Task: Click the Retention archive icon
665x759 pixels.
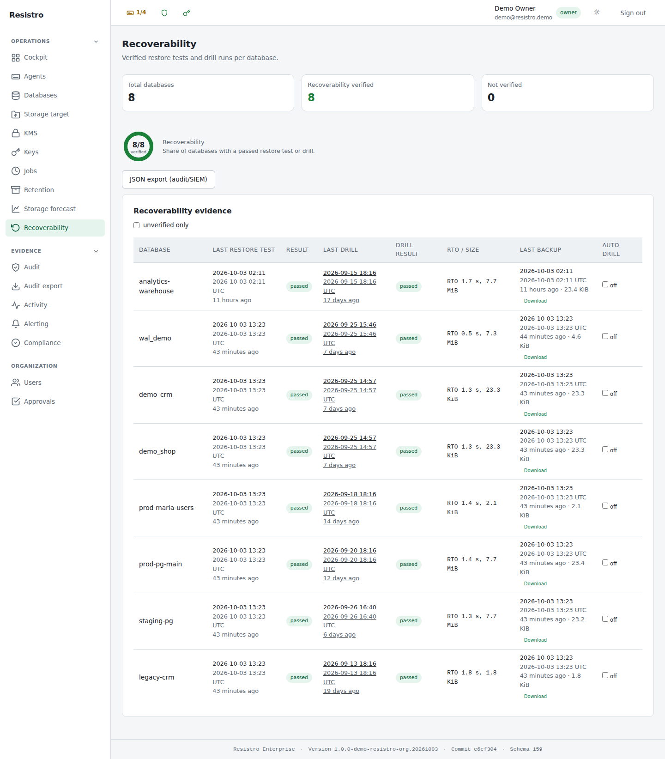Action: pyautogui.click(x=16, y=190)
